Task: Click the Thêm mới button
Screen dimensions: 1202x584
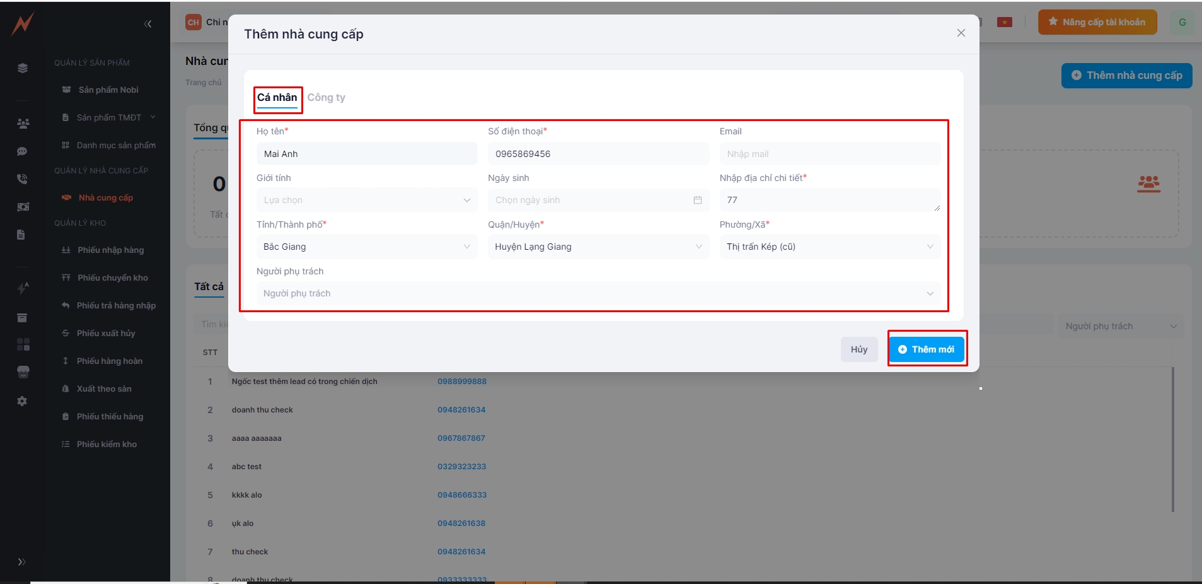Action: click(926, 349)
